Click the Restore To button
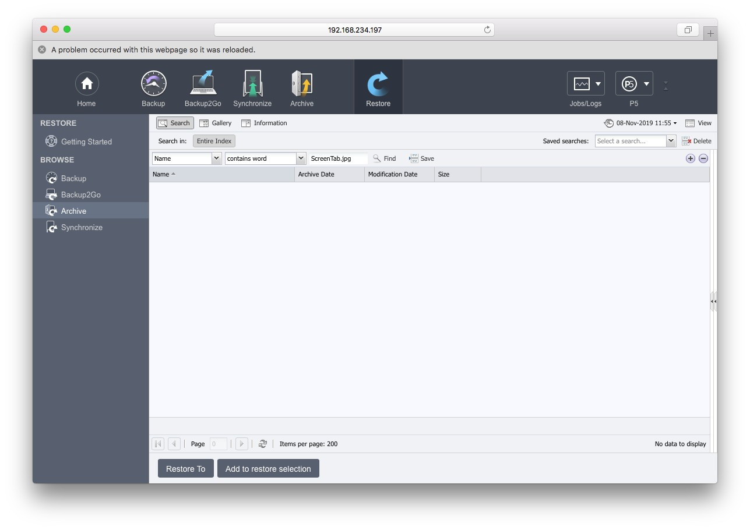The height and width of the screenshot is (530, 750). click(x=185, y=469)
